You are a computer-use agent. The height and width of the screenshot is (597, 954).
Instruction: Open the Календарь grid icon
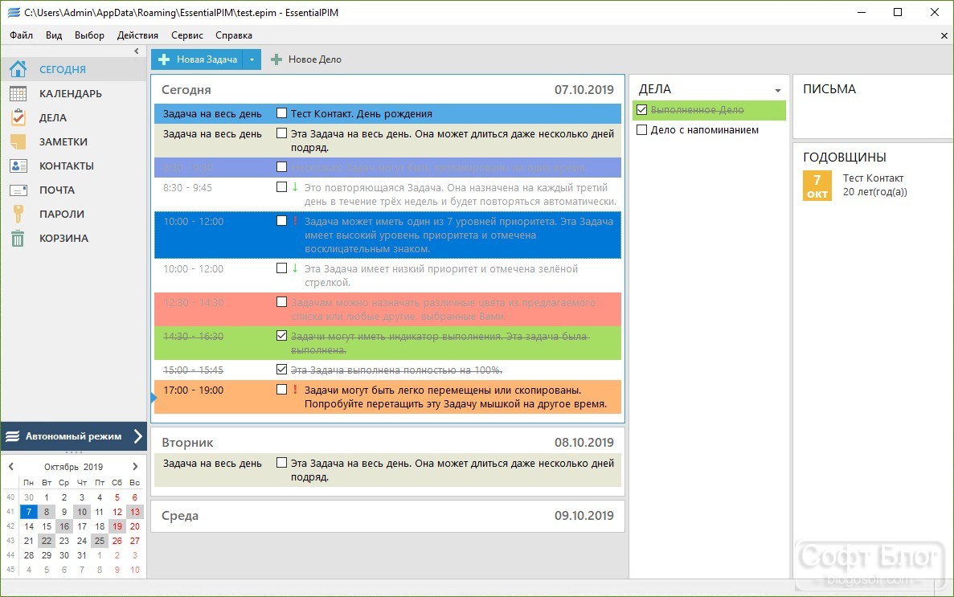coord(18,94)
